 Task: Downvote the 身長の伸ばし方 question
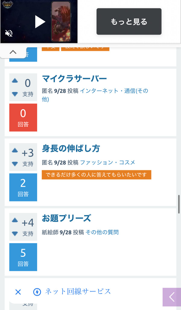[x=15, y=164]
